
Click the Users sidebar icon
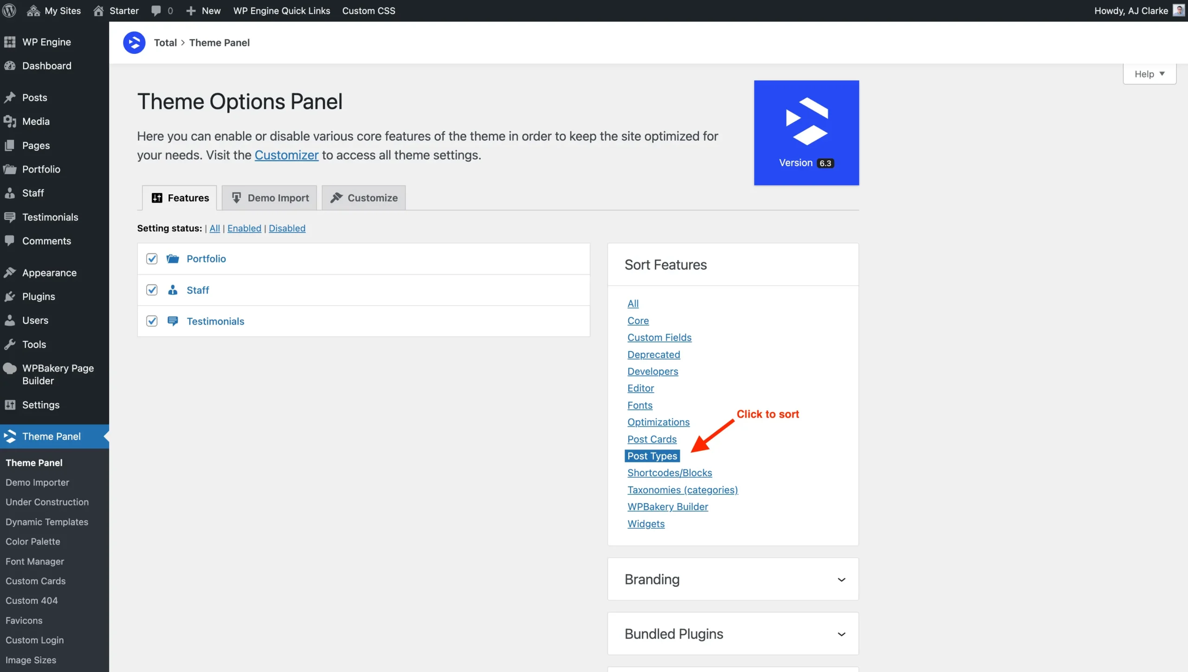(10, 320)
